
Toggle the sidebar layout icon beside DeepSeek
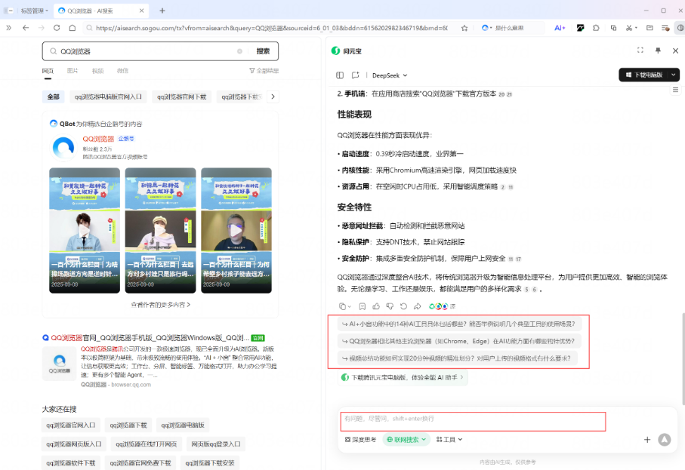click(340, 75)
